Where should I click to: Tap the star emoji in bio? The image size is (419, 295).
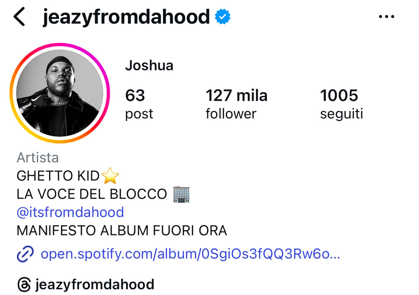(110, 176)
